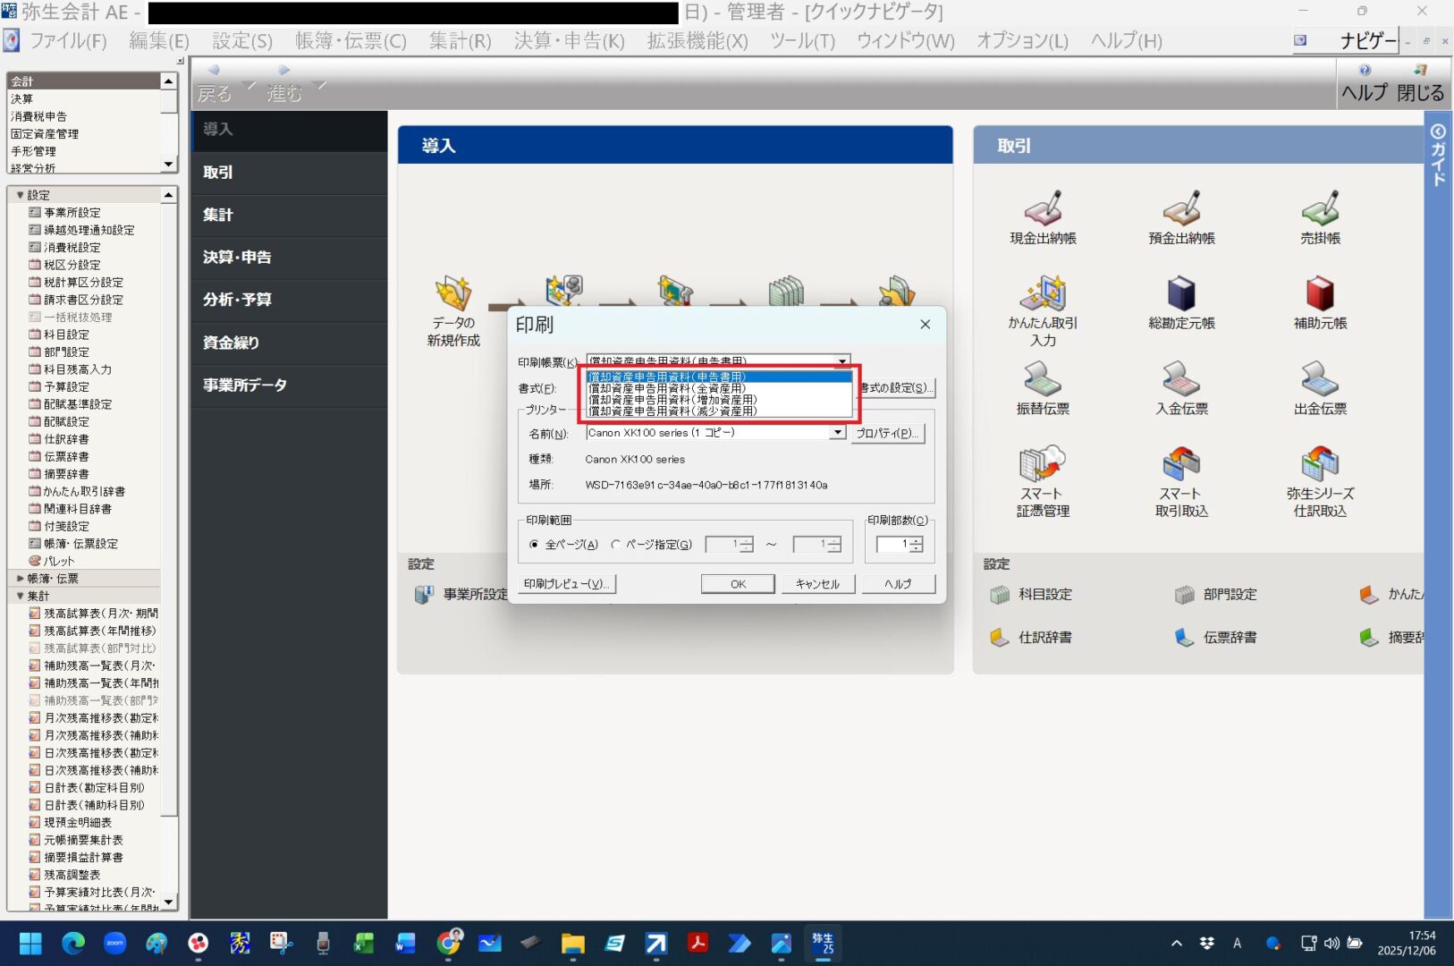The height and width of the screenshot is (966, 1454).
Task: Collapse the 集計 tree section
Action: 21,597
